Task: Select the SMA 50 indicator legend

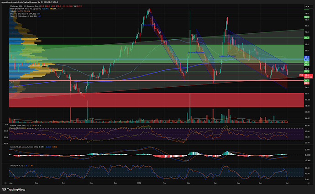Action: pos(23,14)
